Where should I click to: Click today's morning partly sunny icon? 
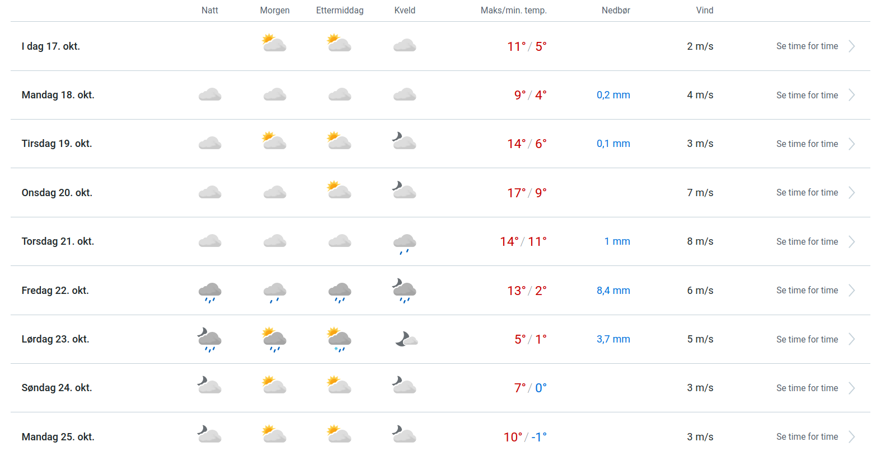click(x=274, y=44)
